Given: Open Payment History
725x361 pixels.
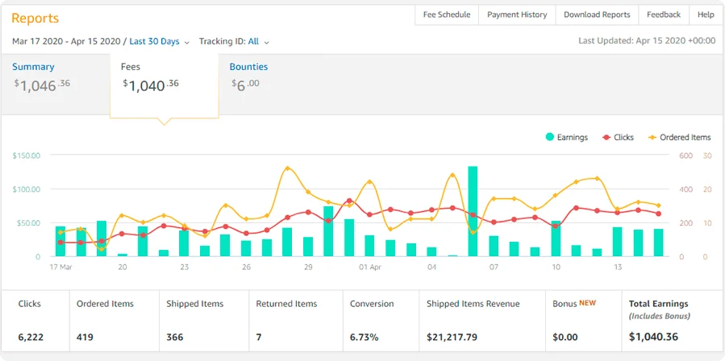Looking at the screenshot, I should click(x=517, y=15).
